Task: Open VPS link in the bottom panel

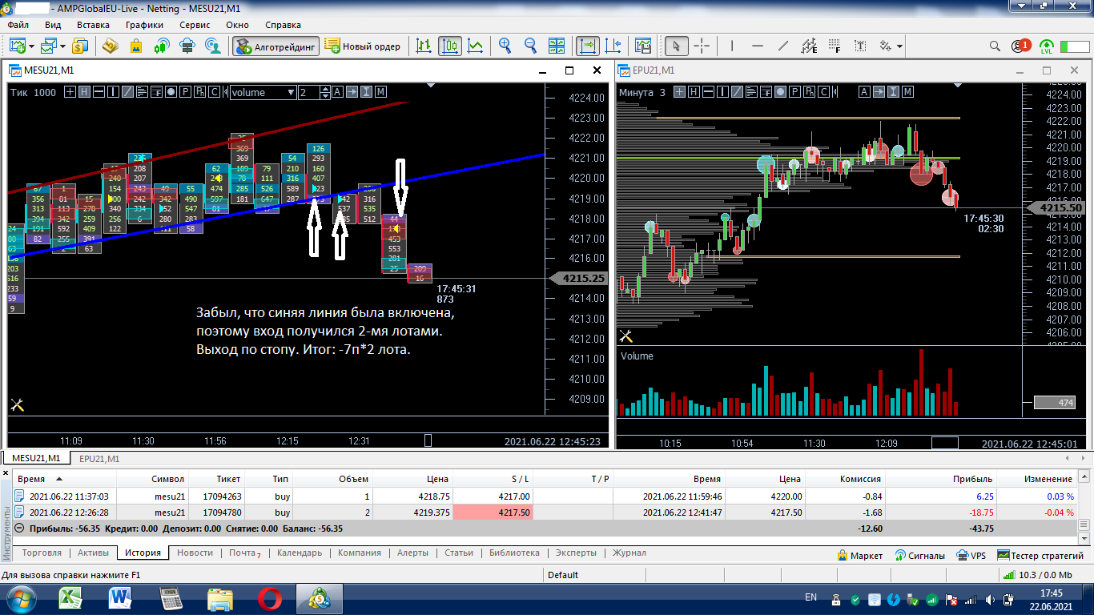Action: click(x=970, y=555)
